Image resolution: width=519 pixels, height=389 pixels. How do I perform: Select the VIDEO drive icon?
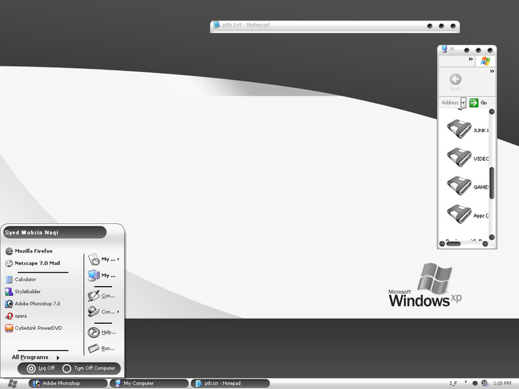coord(459,157)
